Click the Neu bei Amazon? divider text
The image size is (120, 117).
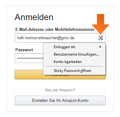point(60,90)
